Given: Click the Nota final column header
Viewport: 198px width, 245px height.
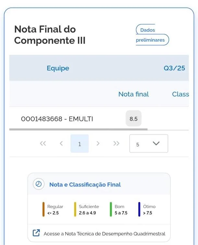Looking at the screenshot, I should [133, 94].
